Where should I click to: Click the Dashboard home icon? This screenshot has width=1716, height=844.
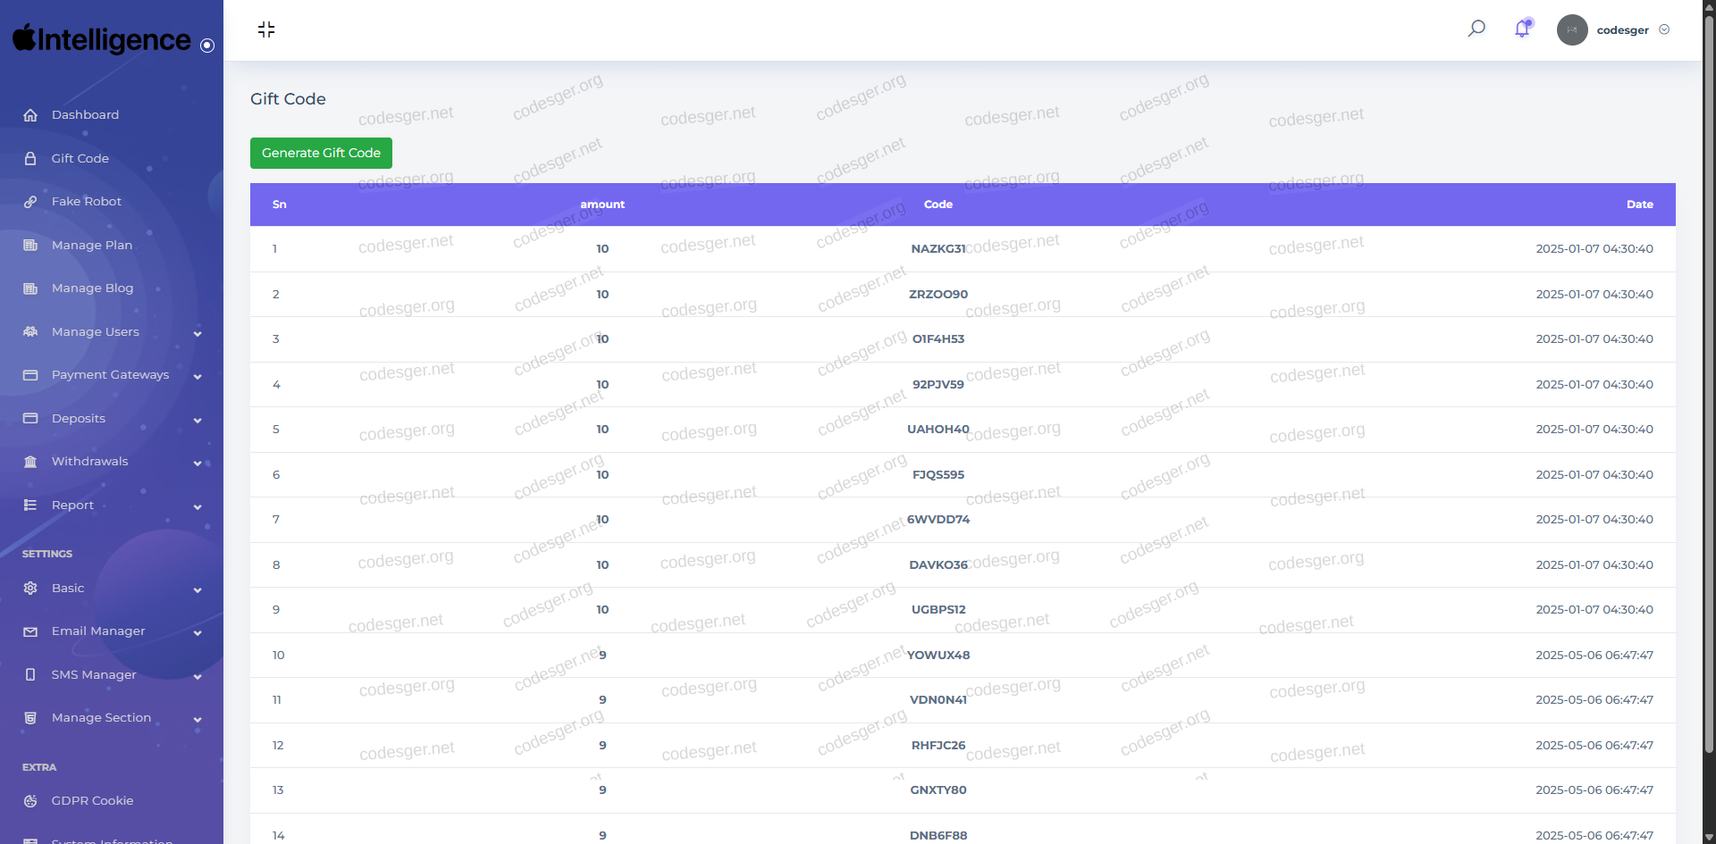tap(30, 115)
